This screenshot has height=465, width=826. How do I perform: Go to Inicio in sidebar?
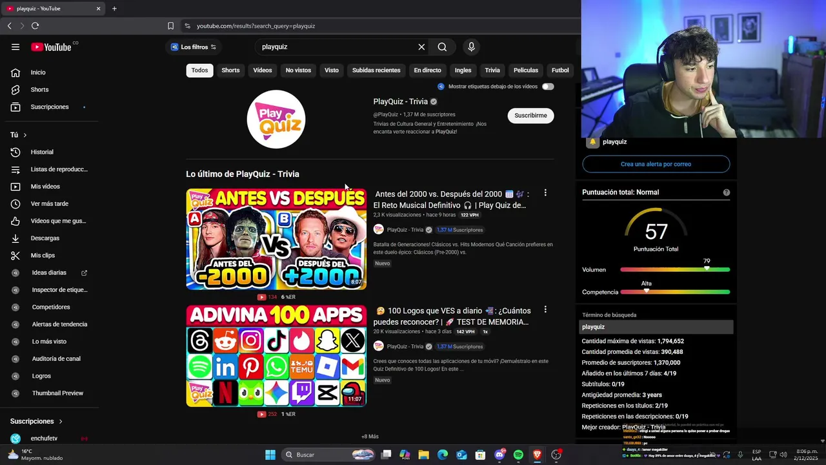pyautogui.click(x=38, y=72)
